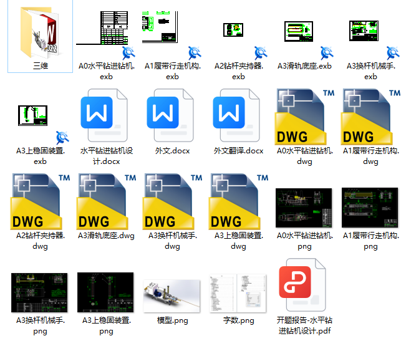406x341 pixels.
Task: Open the 水平钻进钻机设计.docx document icon
Action: coord(105,115)
